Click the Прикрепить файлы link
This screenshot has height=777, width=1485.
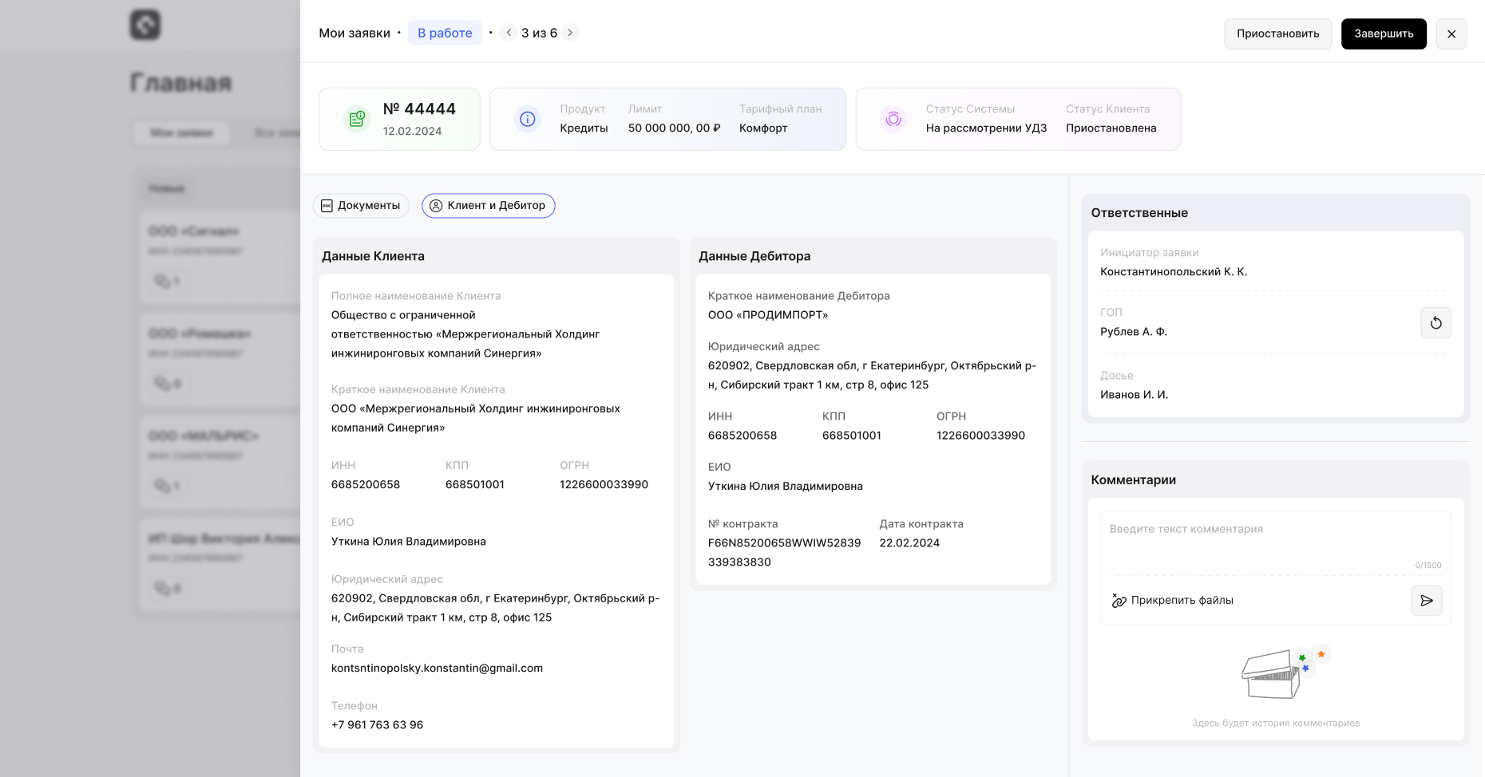click(1182, 601)
